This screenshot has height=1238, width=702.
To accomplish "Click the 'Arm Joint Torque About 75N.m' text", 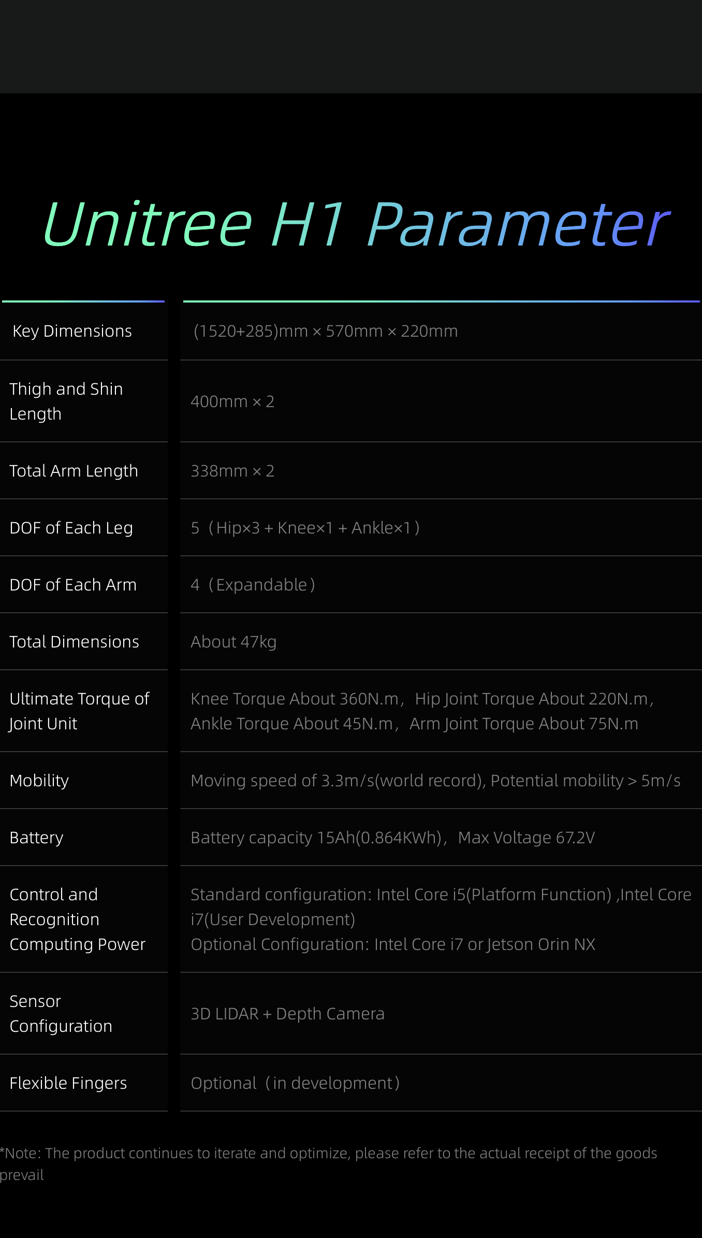I will point(524,724).
